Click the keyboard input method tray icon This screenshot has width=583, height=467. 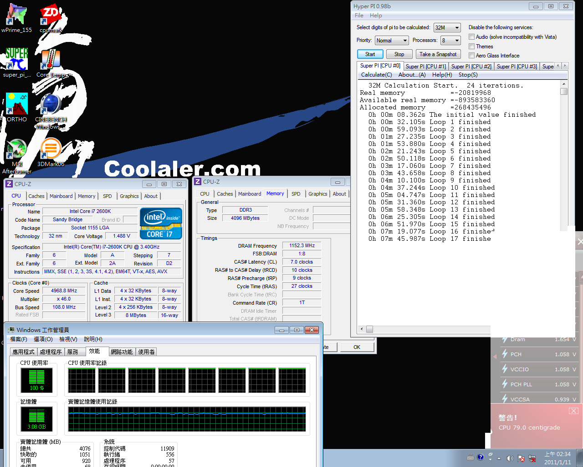click(x=470, y=458)
